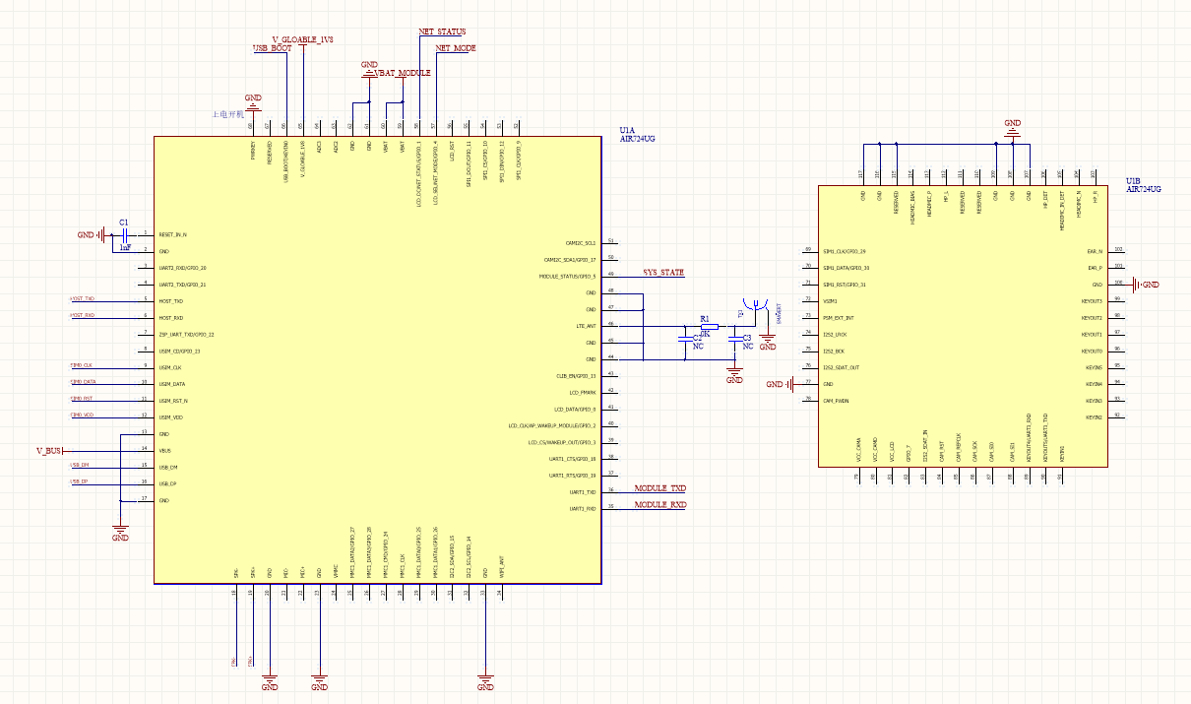Click the NET_MODE net label
1191x704 pixels.
(455, 47)
